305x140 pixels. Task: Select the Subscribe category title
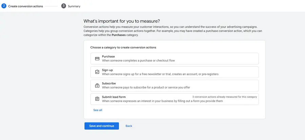pos(109,83)
